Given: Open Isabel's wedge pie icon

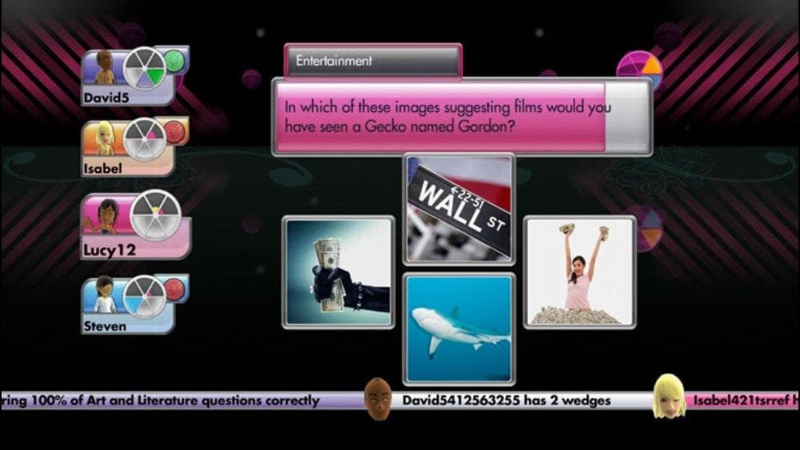Looking at the screenshot, I should pos(145,139).
